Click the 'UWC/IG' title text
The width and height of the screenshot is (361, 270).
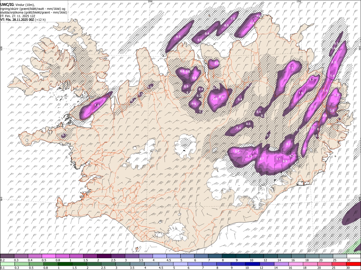coord(7,4)
